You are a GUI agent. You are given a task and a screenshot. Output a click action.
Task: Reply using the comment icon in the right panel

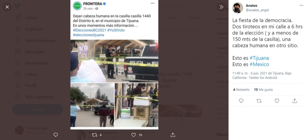coord(241,101)
